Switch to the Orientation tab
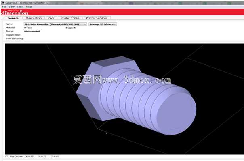Image resolution: width=244 pixels, height=161 pixels. [x=34, y=18]
